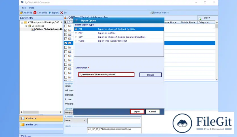Click the contact card icon in highlighted row

(69, 43)
